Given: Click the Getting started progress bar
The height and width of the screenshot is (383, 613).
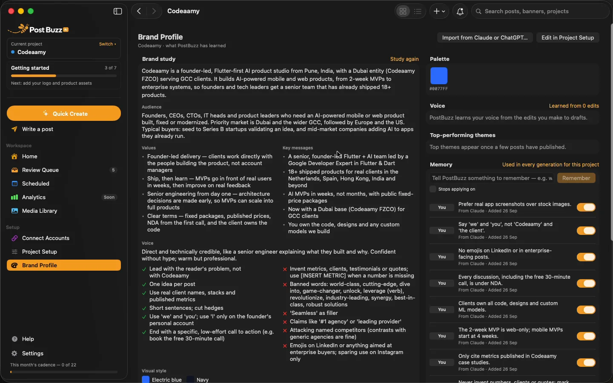Looking at the screenshot, I should tap(64, 76).
